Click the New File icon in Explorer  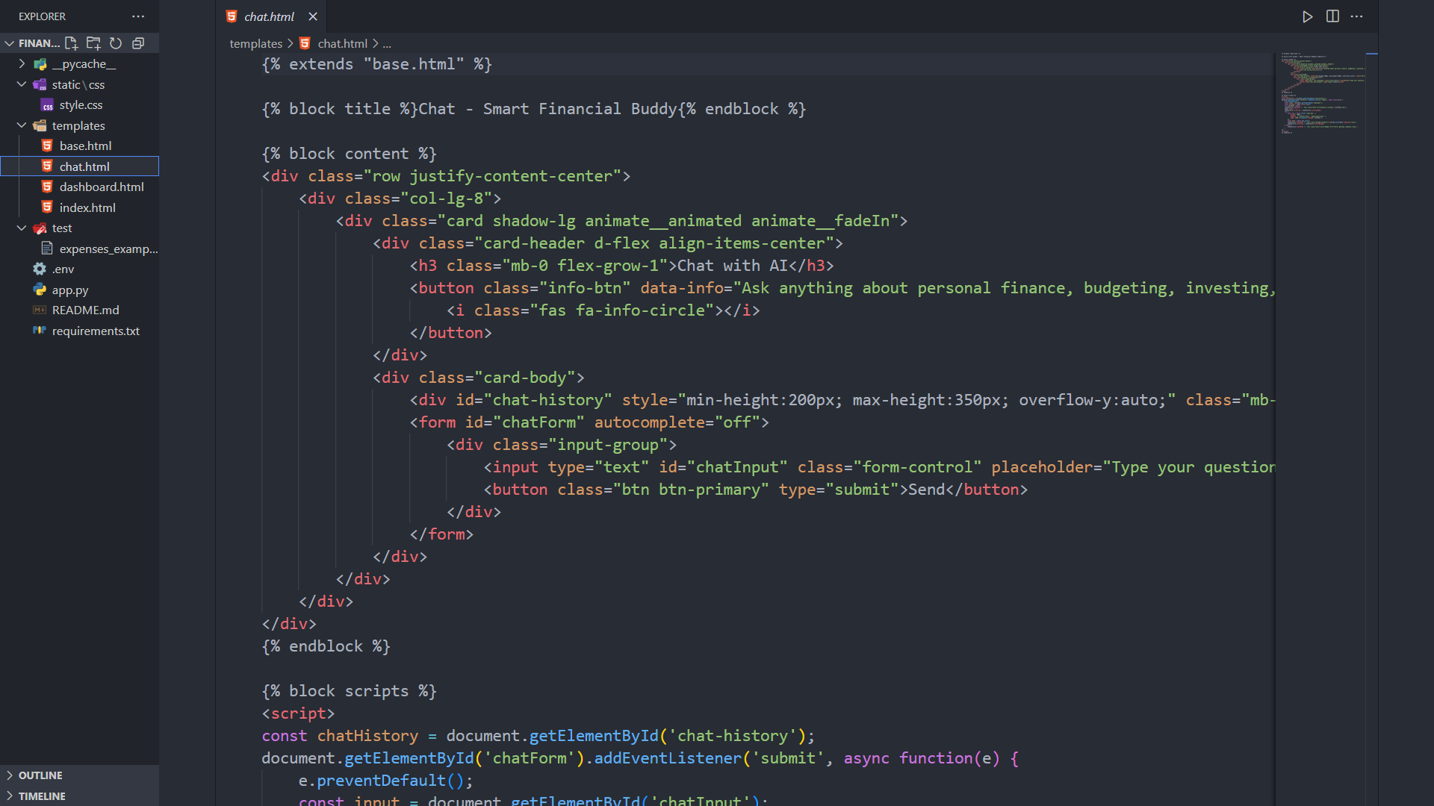tap(71, 43)
